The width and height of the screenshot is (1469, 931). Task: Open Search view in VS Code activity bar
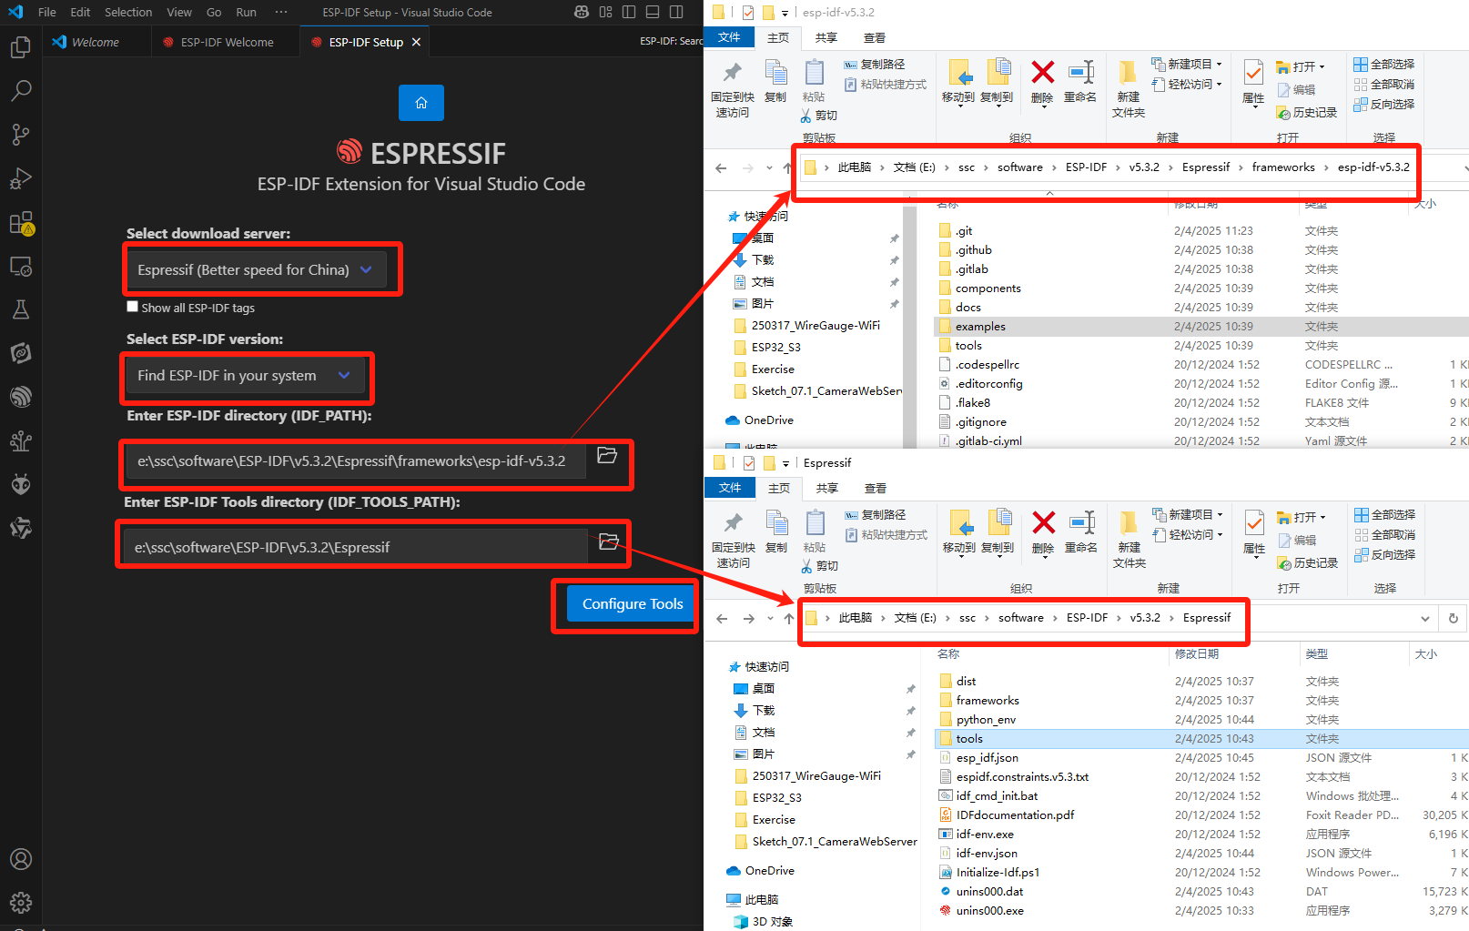[21, 90]
